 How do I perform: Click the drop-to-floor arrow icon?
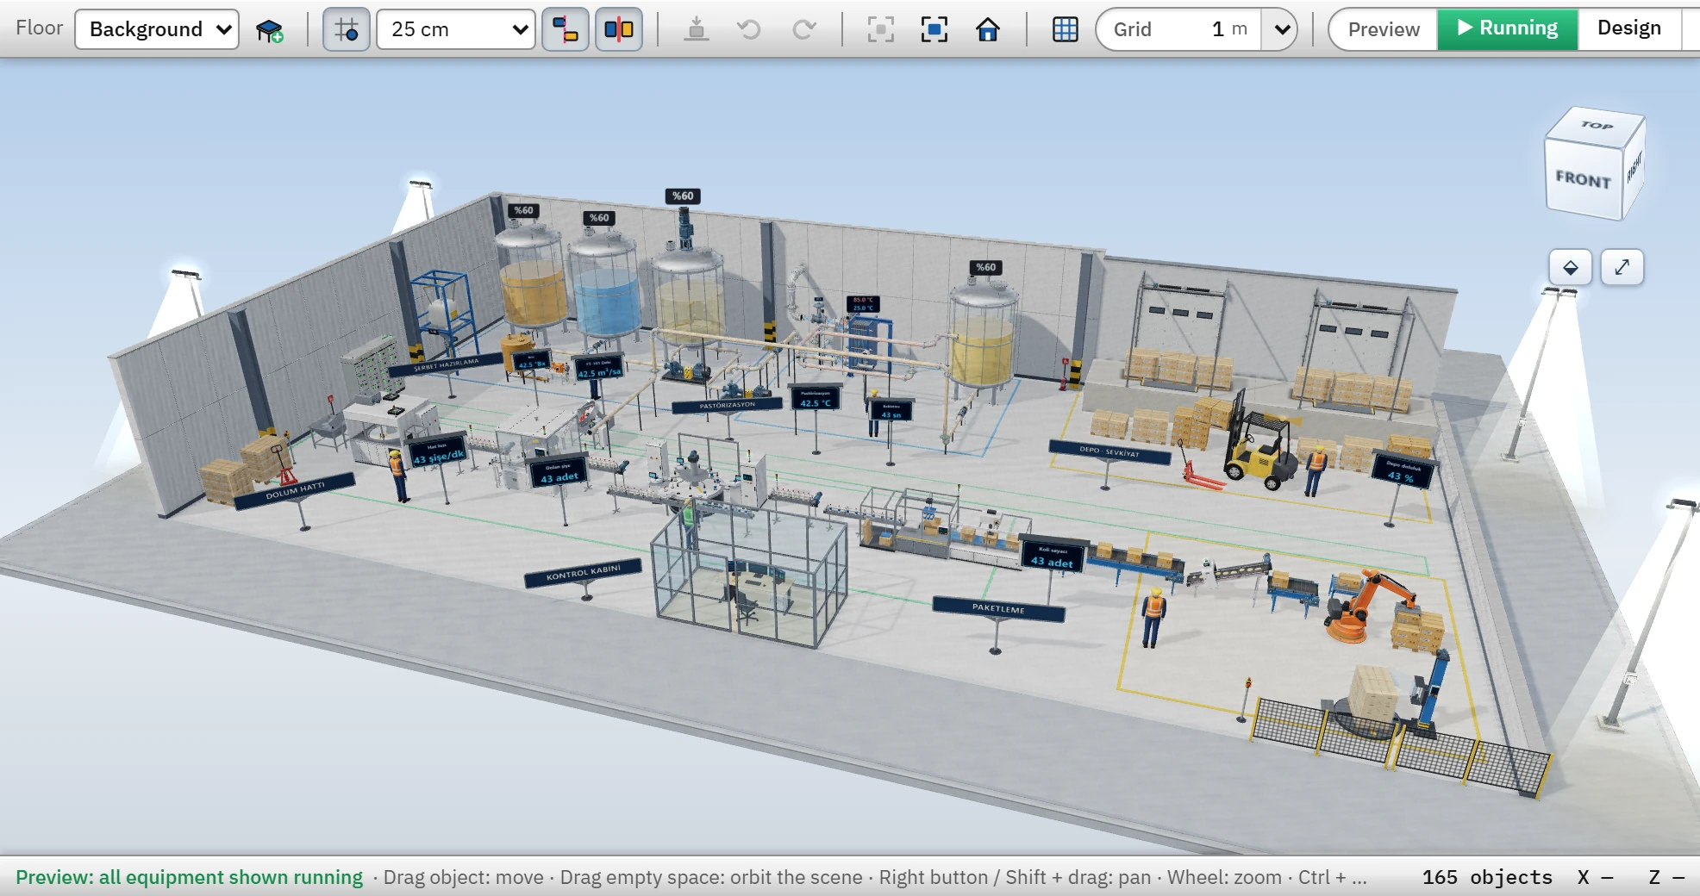click(697, 29)
